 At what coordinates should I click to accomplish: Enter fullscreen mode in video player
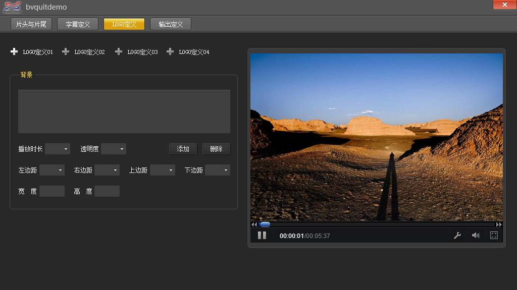coord(494,235)
